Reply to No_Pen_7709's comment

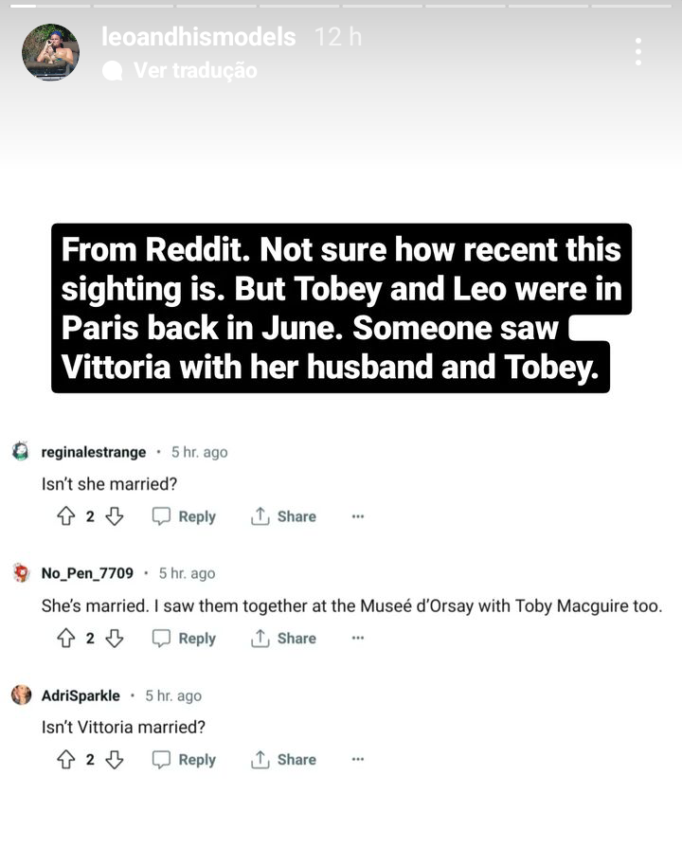coord(185,638)
